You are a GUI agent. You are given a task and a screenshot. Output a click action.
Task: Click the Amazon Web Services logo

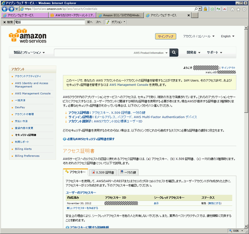tap(27, 36)
